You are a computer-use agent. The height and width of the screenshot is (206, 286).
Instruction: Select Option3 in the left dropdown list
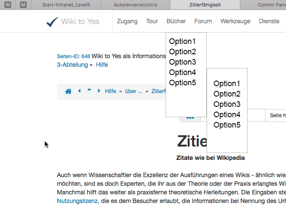pos(182,62)
